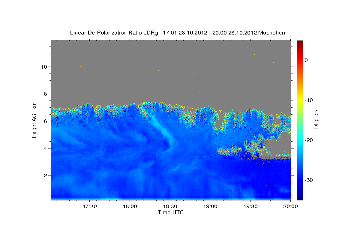Click the "17:30" time tick label
Viewport: 360px width, 240px height.
[89, 207]
